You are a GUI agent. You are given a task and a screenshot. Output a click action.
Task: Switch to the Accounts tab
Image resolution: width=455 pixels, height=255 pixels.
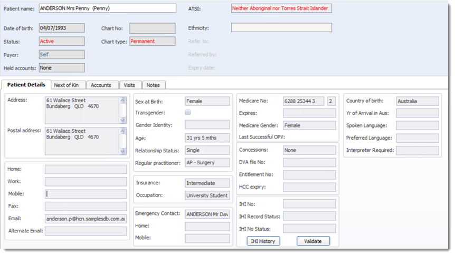(101, 85)
